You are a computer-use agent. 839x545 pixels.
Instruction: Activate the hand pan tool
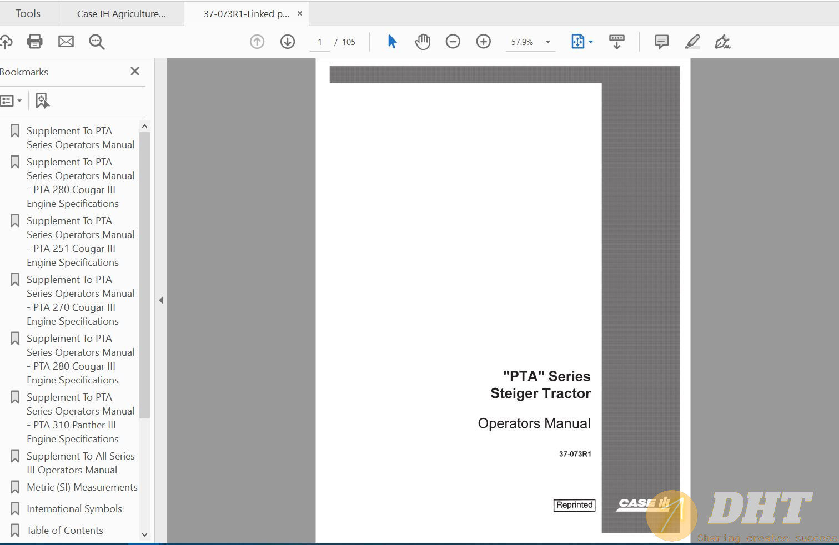pyautogui.click(x=423, y=42)
